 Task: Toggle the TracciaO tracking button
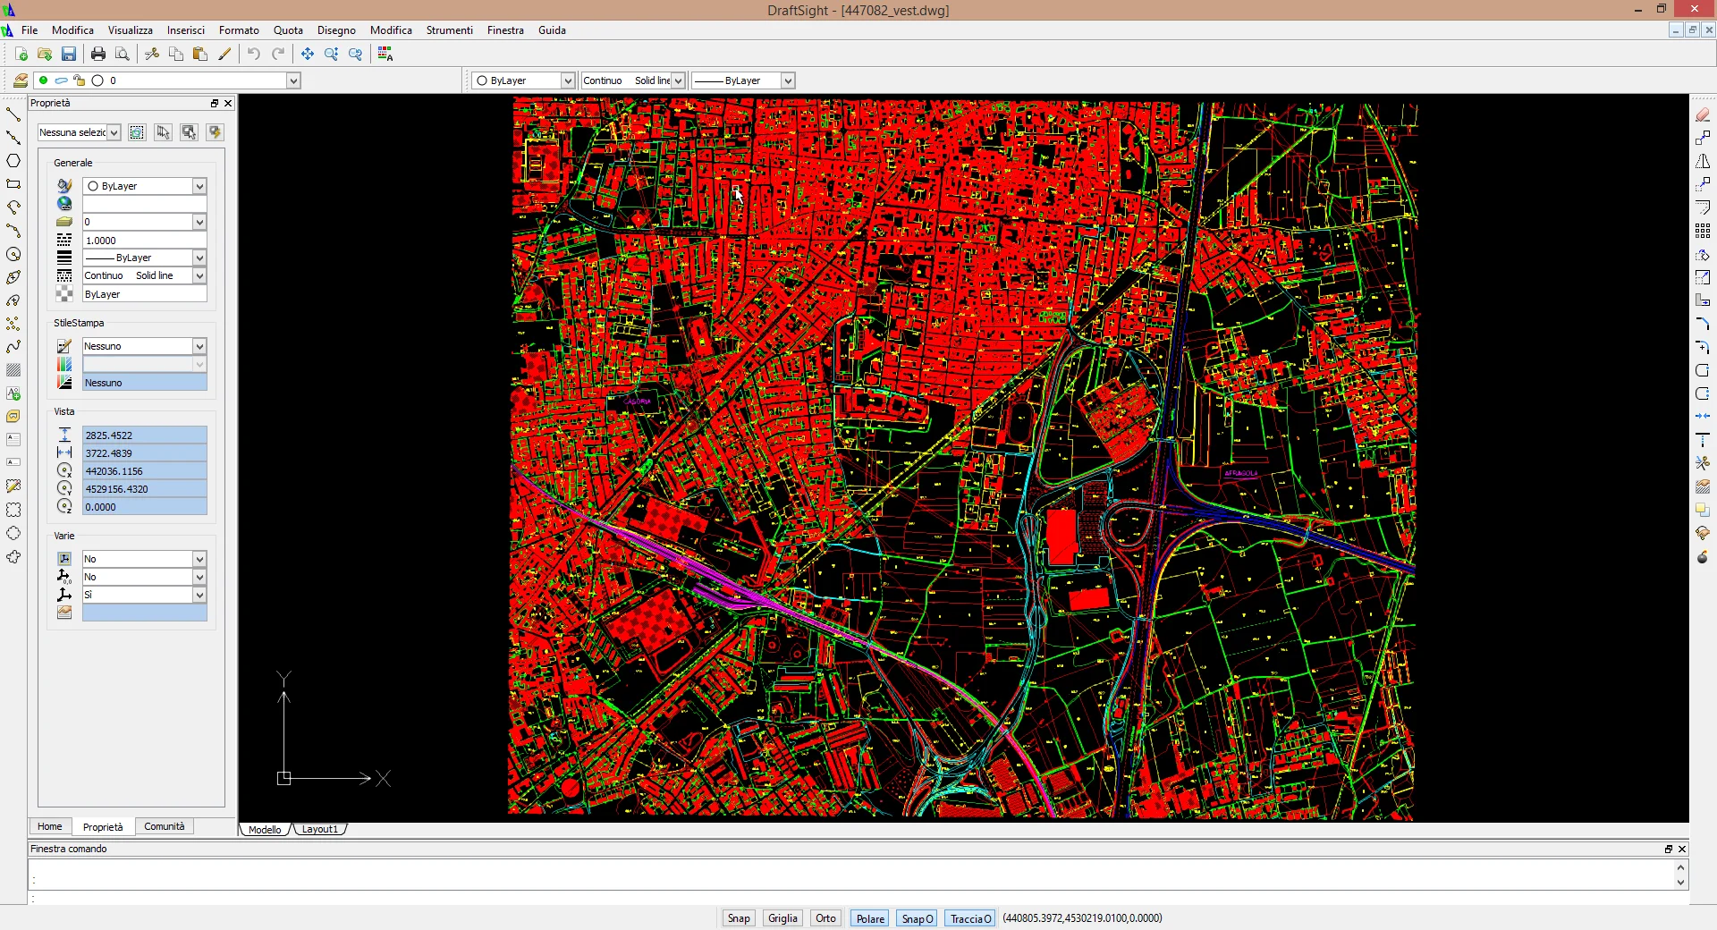969,918
